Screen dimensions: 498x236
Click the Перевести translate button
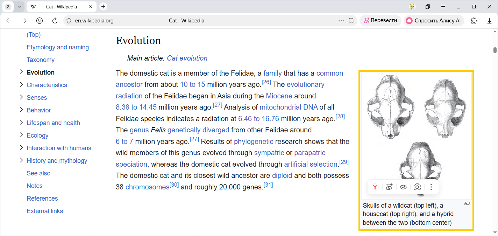[380, 21]
